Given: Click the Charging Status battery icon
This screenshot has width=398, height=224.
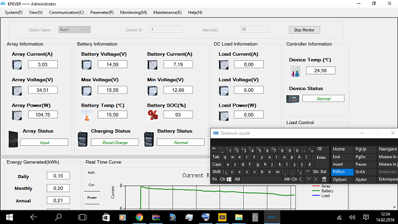Looking at the screenshot, I should tap(83, 139).
